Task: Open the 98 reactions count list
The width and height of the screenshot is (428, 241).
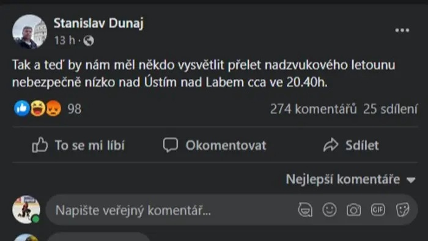Action: [74, 109]
